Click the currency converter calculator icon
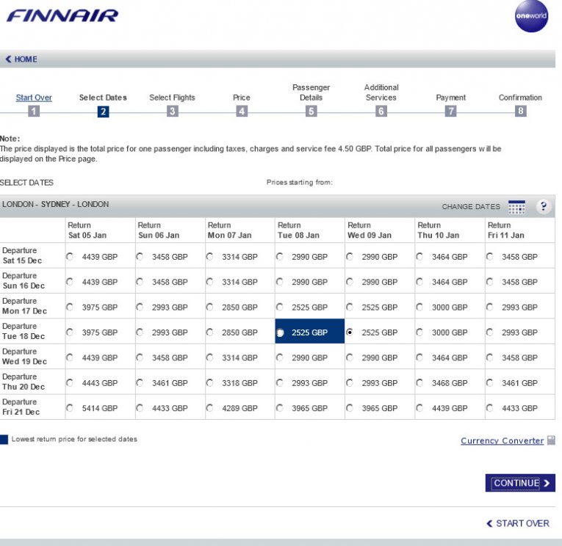562x546 pixels. [551, 440]
